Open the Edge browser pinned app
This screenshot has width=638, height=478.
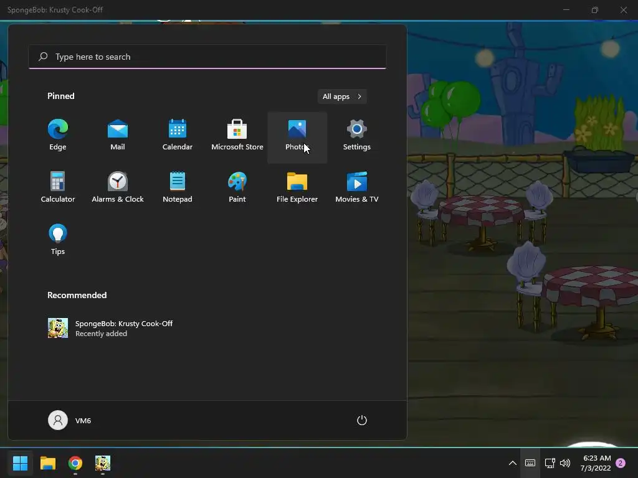coord(58,136)
